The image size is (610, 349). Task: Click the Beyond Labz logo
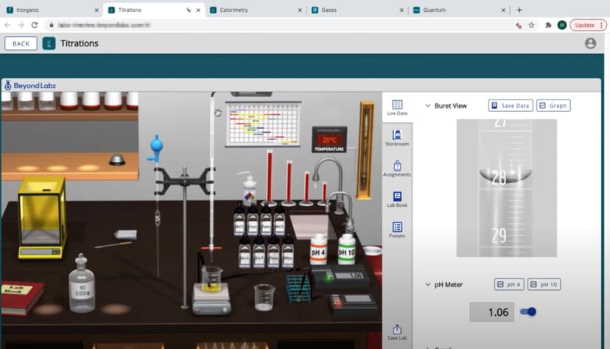tap(30, 85)
